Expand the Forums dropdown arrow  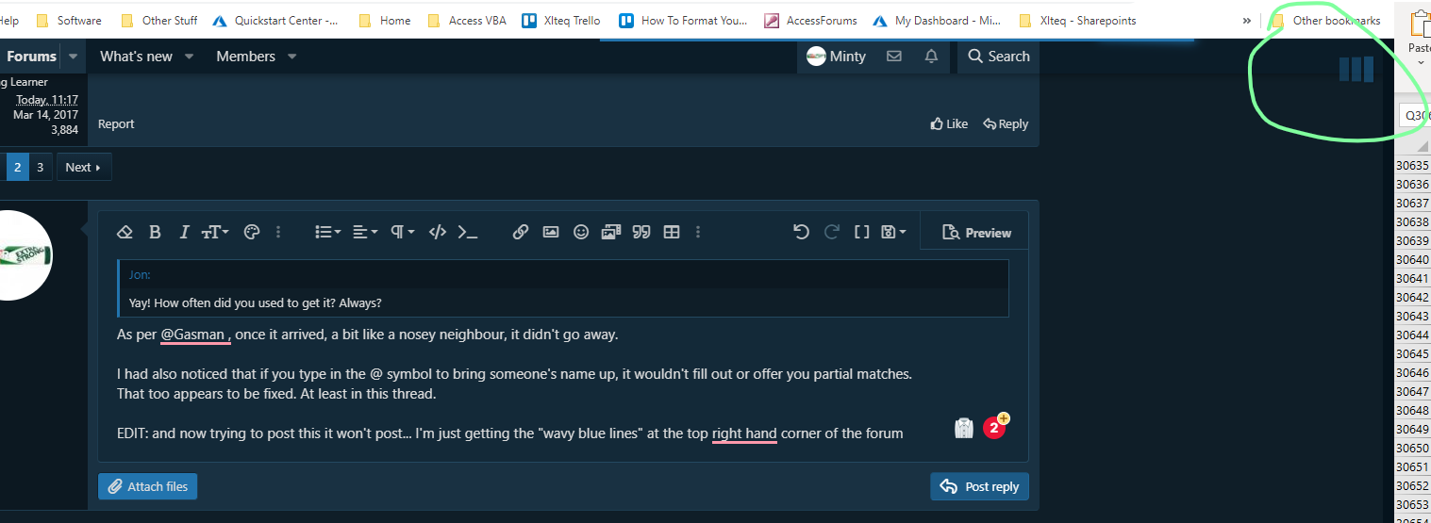click(x=74, y=57)
